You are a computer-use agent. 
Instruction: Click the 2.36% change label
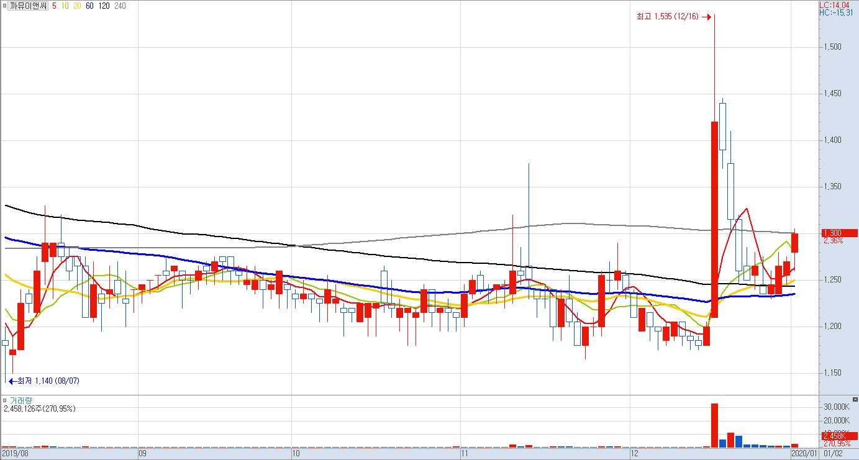coord(833,241)
